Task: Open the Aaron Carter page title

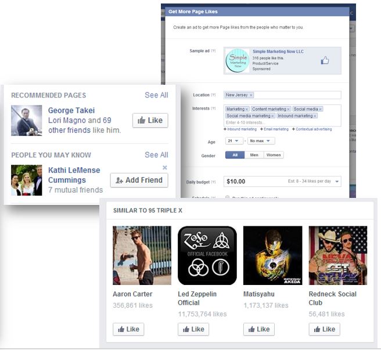Action: coord(132,294)
